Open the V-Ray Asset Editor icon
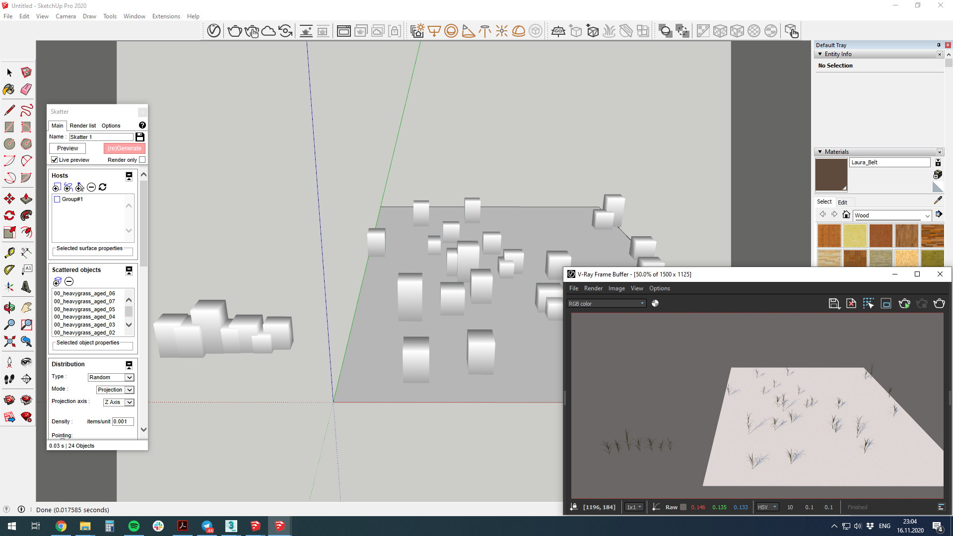The height and width of the screenshot is (536, 953). [214, 31]
